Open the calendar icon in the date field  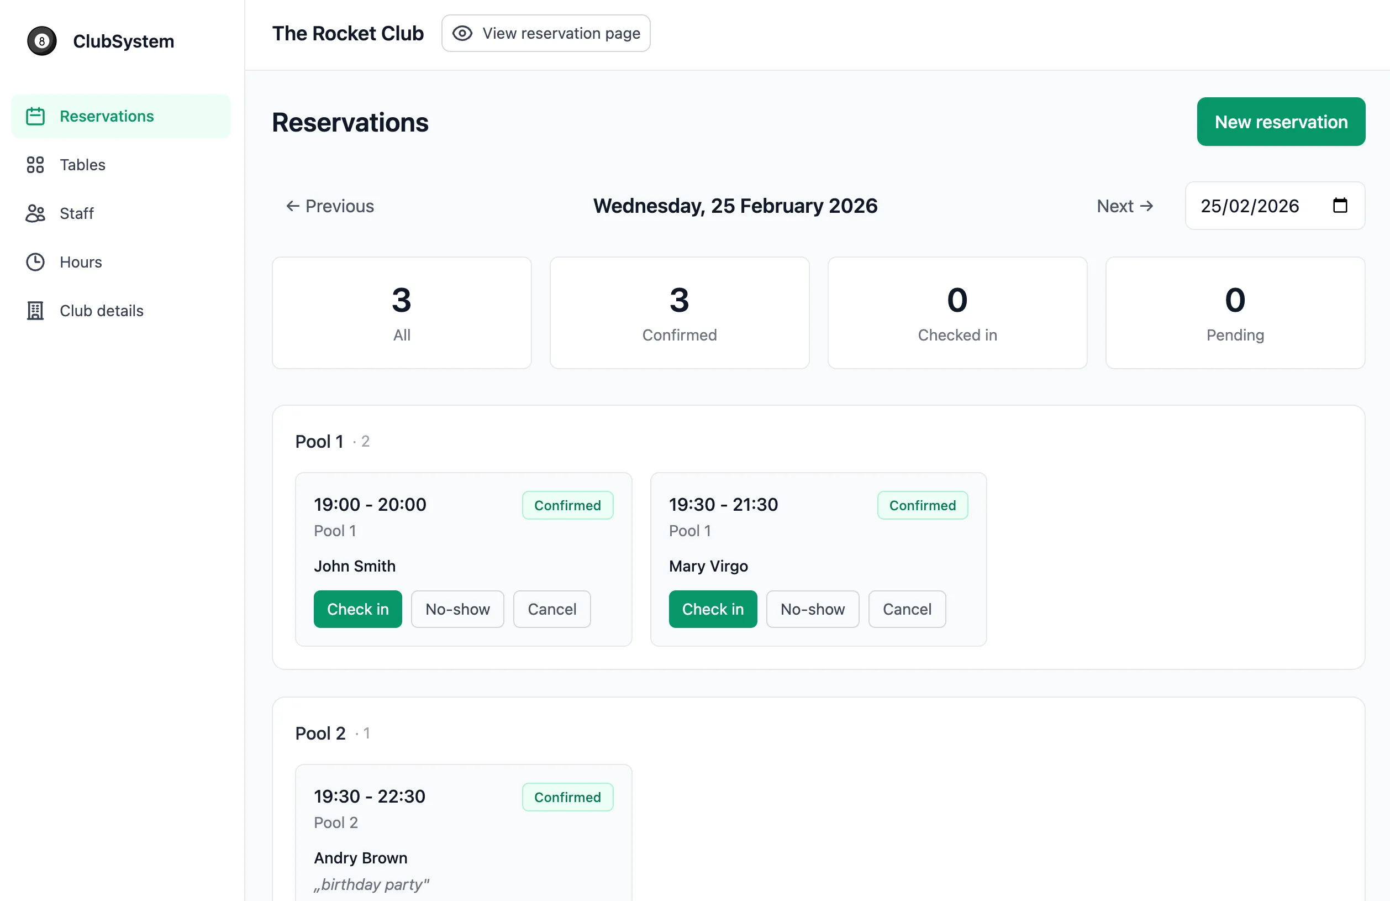(x=1340, y=205)
